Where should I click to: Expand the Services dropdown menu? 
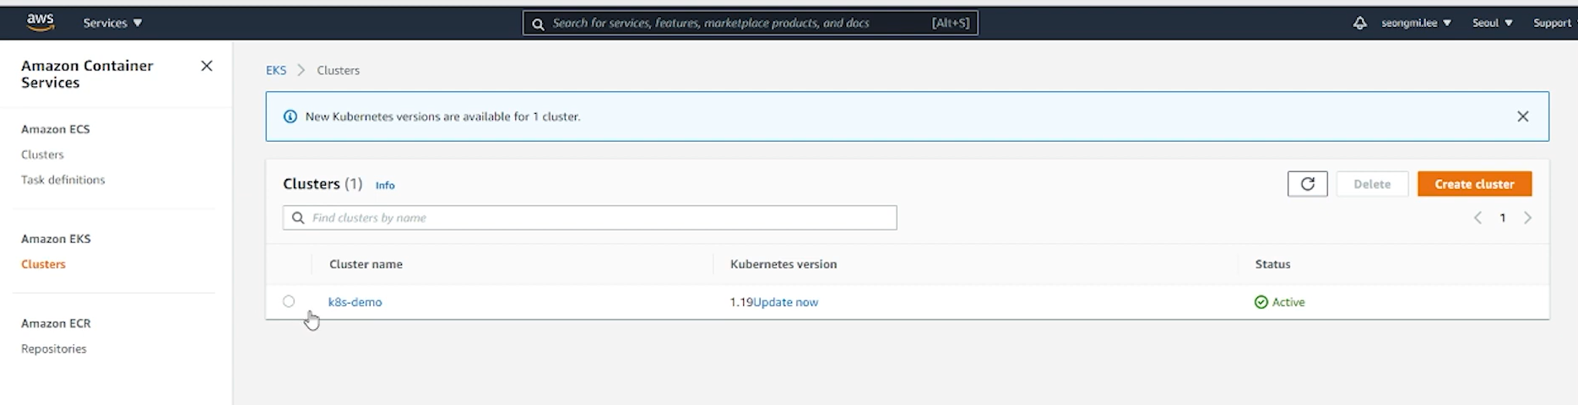point(112,23)
